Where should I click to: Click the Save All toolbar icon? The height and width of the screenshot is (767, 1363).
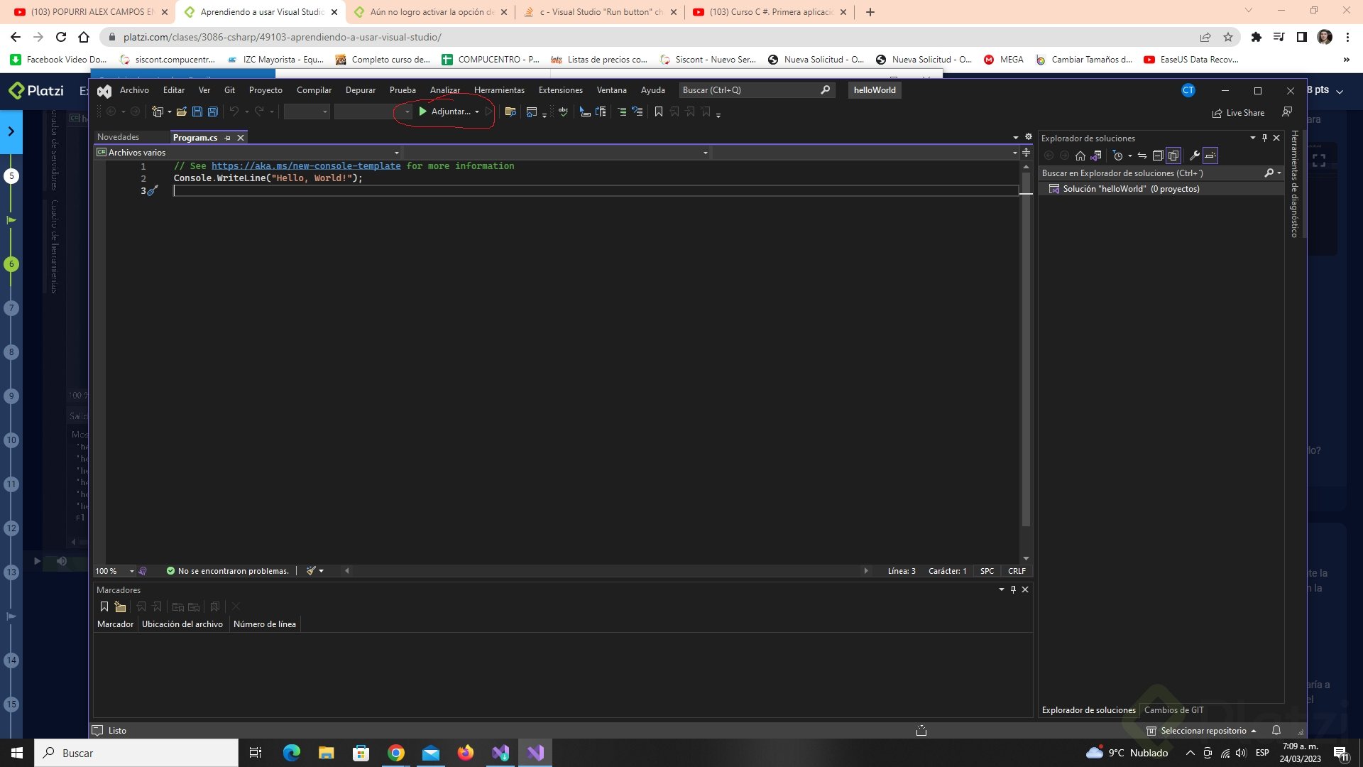pyautogui.click(x=212, y=111)
